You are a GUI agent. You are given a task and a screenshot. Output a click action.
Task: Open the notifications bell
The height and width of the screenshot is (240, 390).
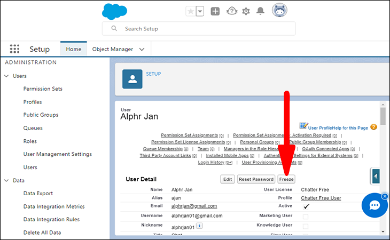260,11
